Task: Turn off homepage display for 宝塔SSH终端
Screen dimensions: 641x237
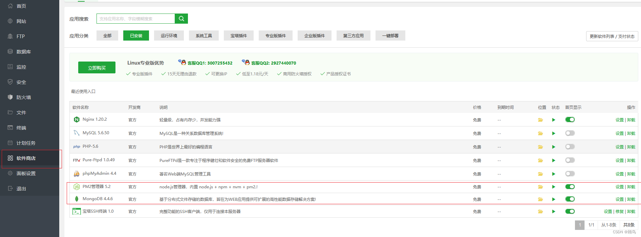Action: pos(570,211)
